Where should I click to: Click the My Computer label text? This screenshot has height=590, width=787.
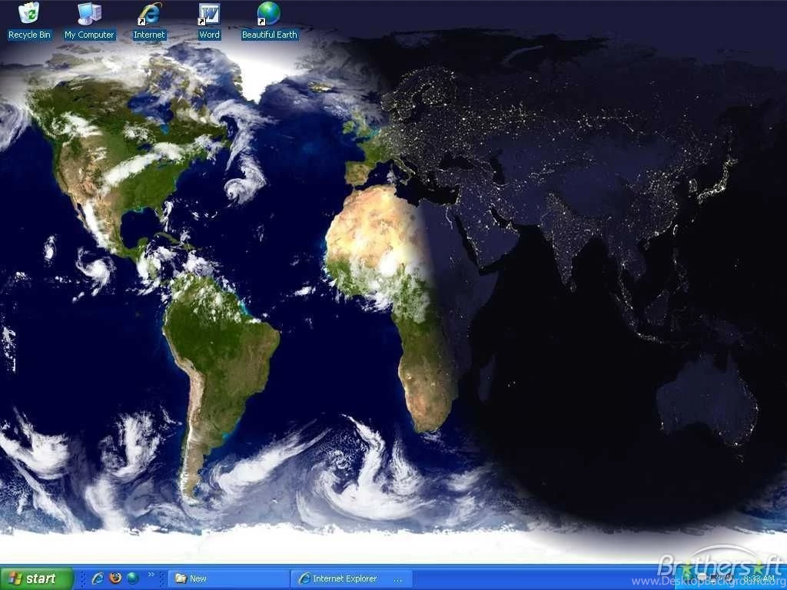pos(89,35)
